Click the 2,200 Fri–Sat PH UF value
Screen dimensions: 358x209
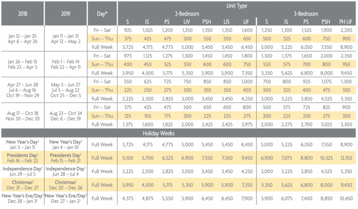(343, 30)
